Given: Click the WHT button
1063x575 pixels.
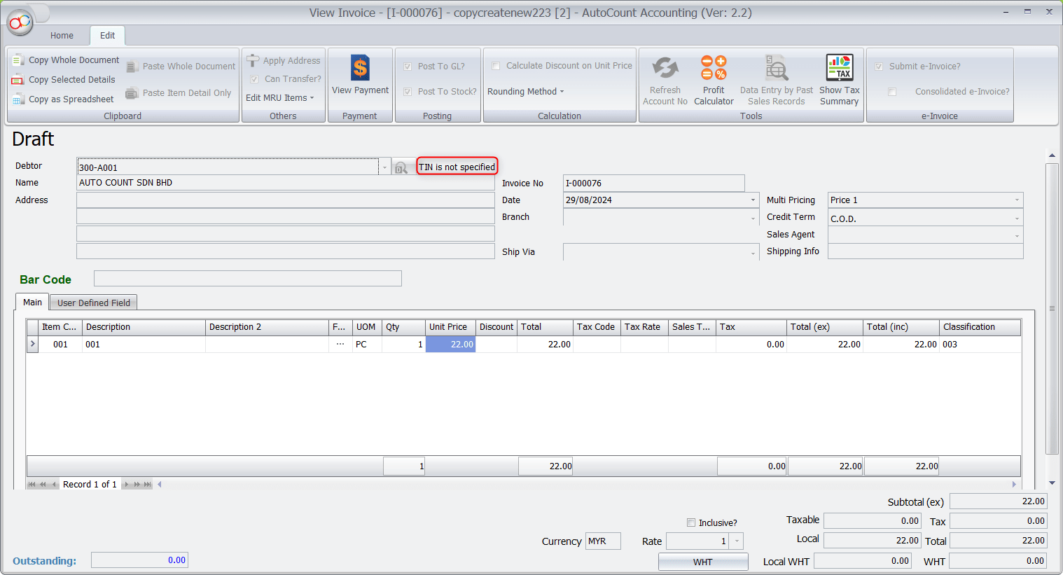Looking at the screenshot, I should coord(703,562).
